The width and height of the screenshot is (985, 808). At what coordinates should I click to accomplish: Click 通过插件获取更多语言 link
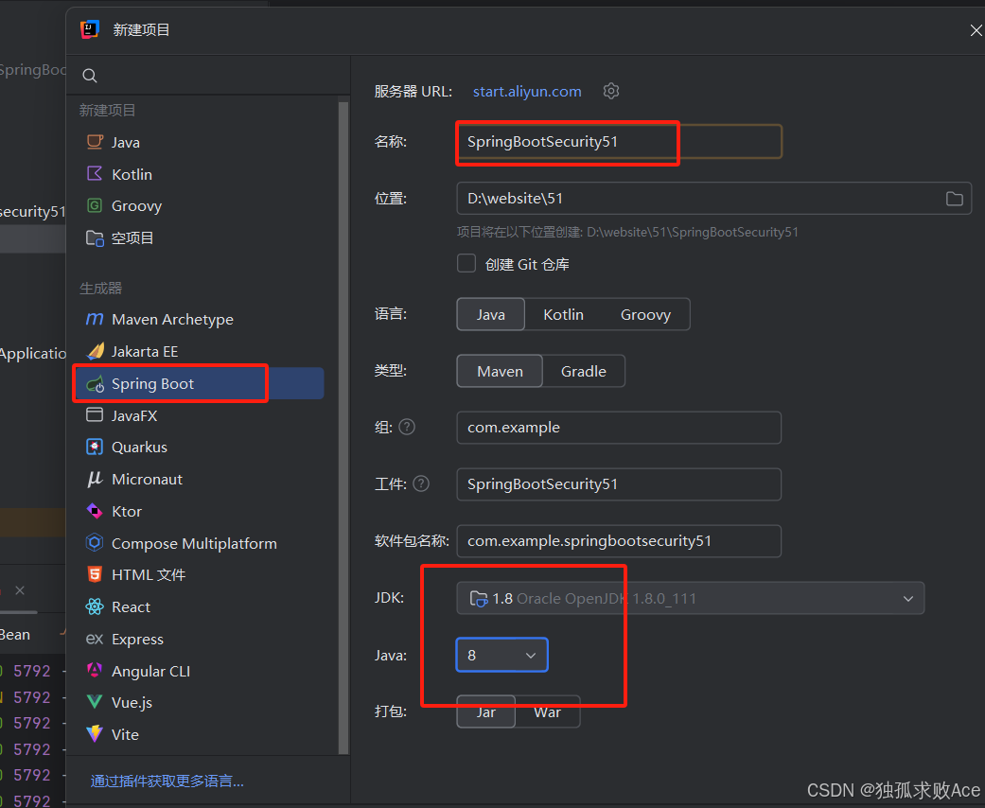point(167,781)
